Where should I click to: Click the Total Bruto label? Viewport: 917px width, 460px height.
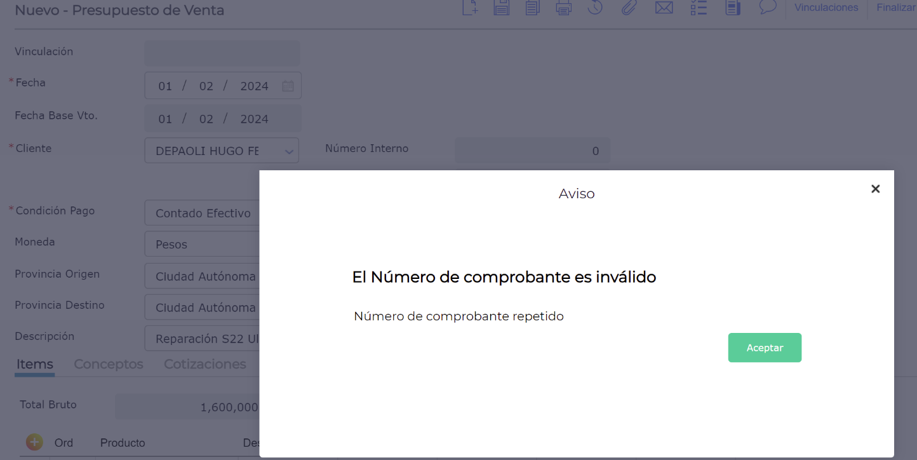pyautogui.click(x=48, y=405)
